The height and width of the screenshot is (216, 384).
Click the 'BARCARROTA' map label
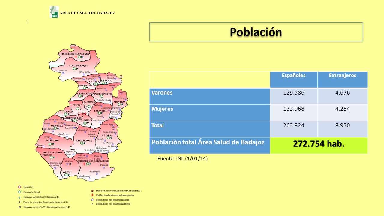point(84,140)
